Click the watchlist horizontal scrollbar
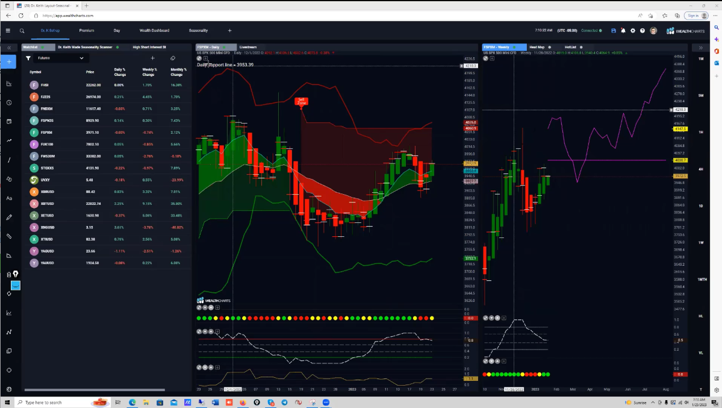This screenshot has height=408, width=722. (95, 390)
